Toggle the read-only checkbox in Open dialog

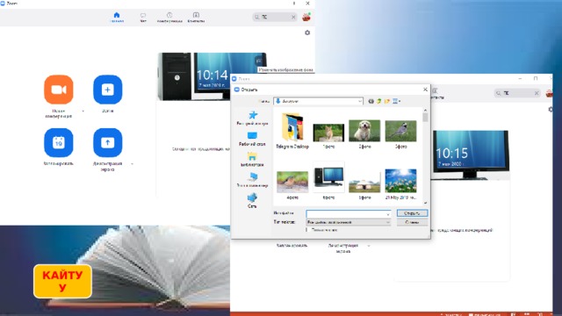point(307,230)
